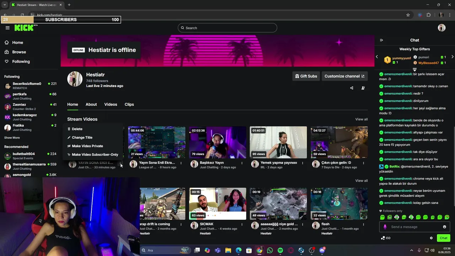Switch to the Videos tab

[111, 104]
